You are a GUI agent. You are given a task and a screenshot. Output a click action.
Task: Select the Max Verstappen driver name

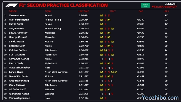[x=19, y=20]
